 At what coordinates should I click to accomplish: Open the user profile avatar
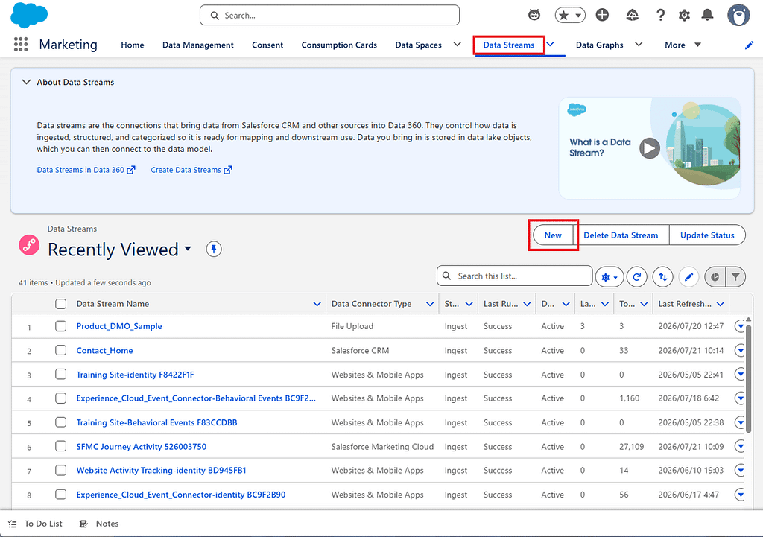tap(738, 15)
